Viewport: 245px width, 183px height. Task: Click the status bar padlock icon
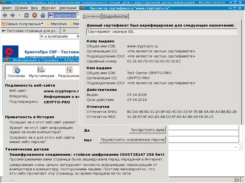coord(237,180)
